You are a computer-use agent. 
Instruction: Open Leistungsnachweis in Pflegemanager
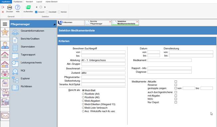tap(31, 63)
